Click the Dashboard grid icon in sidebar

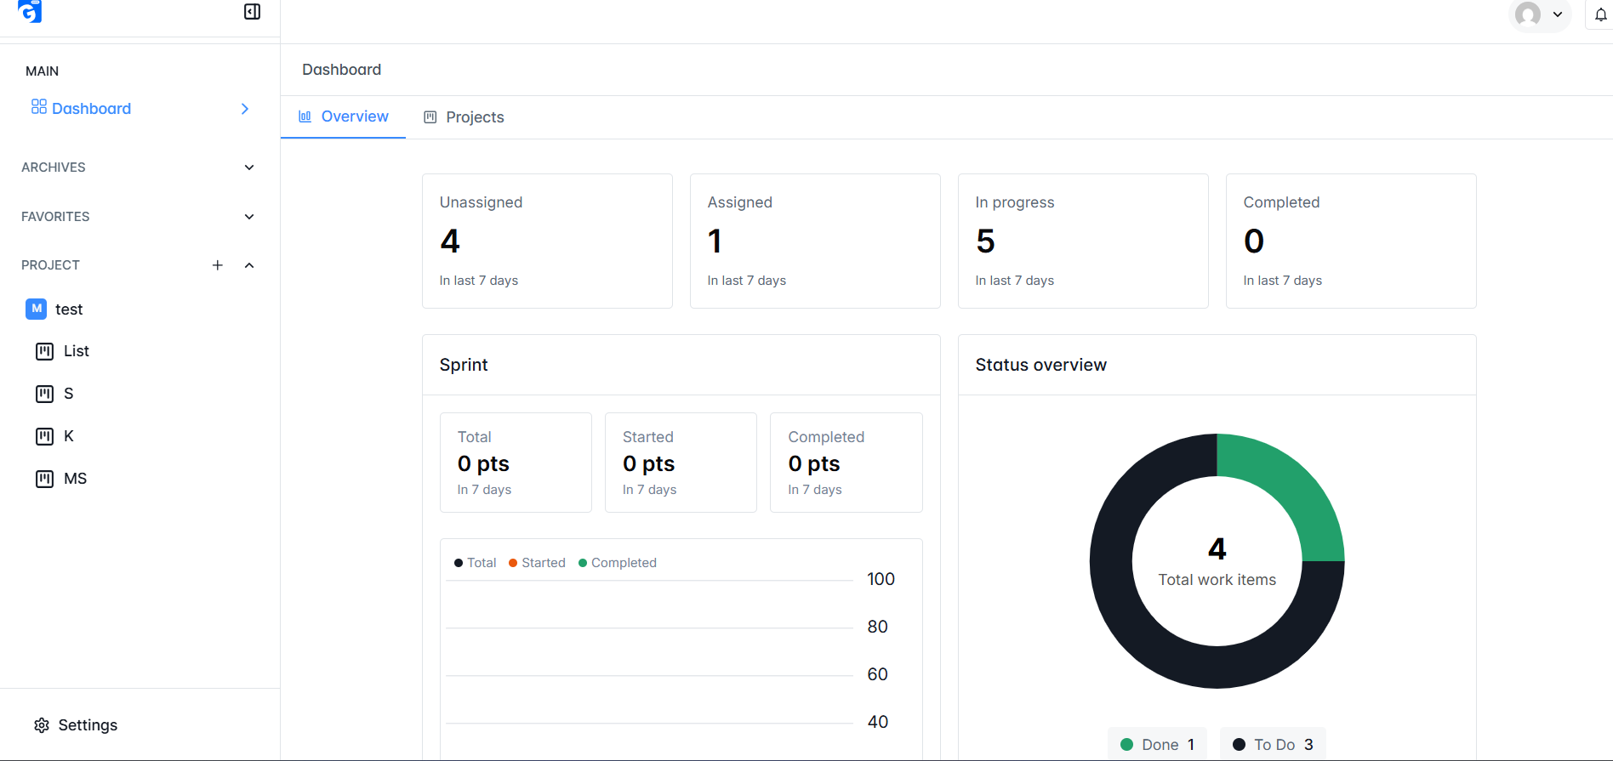click(x=39, y=107)
